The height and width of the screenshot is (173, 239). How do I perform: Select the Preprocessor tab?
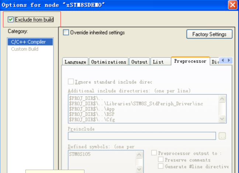pyautogui.click(x=190, y=61)
